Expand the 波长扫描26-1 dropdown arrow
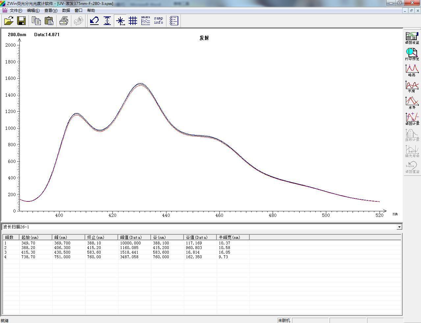Screen dimensions: 421x323 (399, 227)
